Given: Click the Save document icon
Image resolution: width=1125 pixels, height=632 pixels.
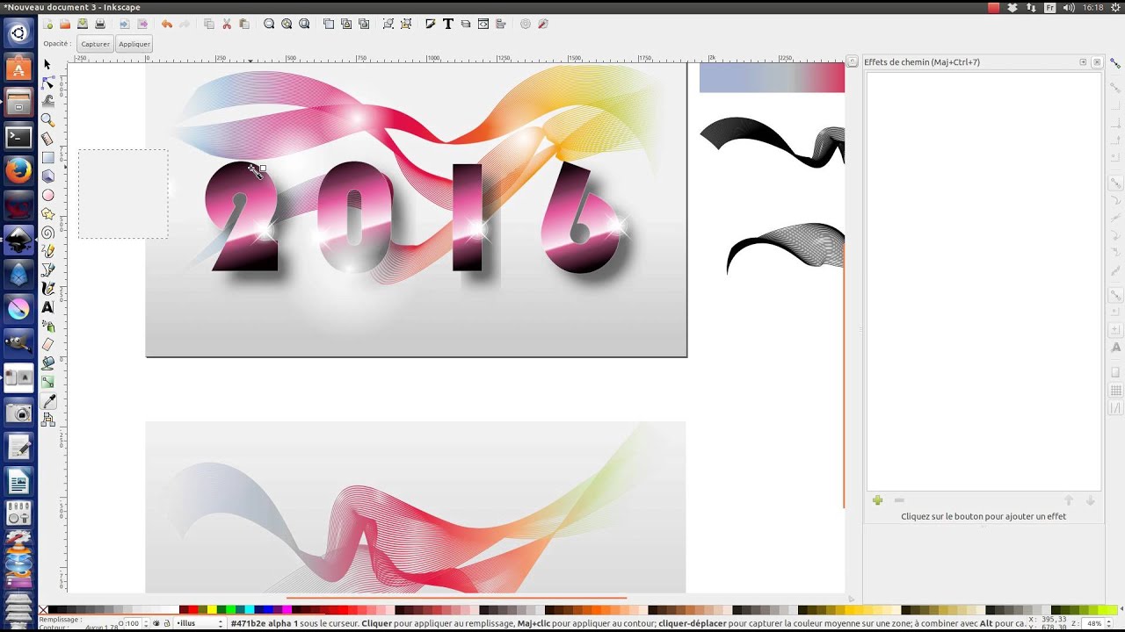Looking at the screenshot, I should tap(83, 24).
